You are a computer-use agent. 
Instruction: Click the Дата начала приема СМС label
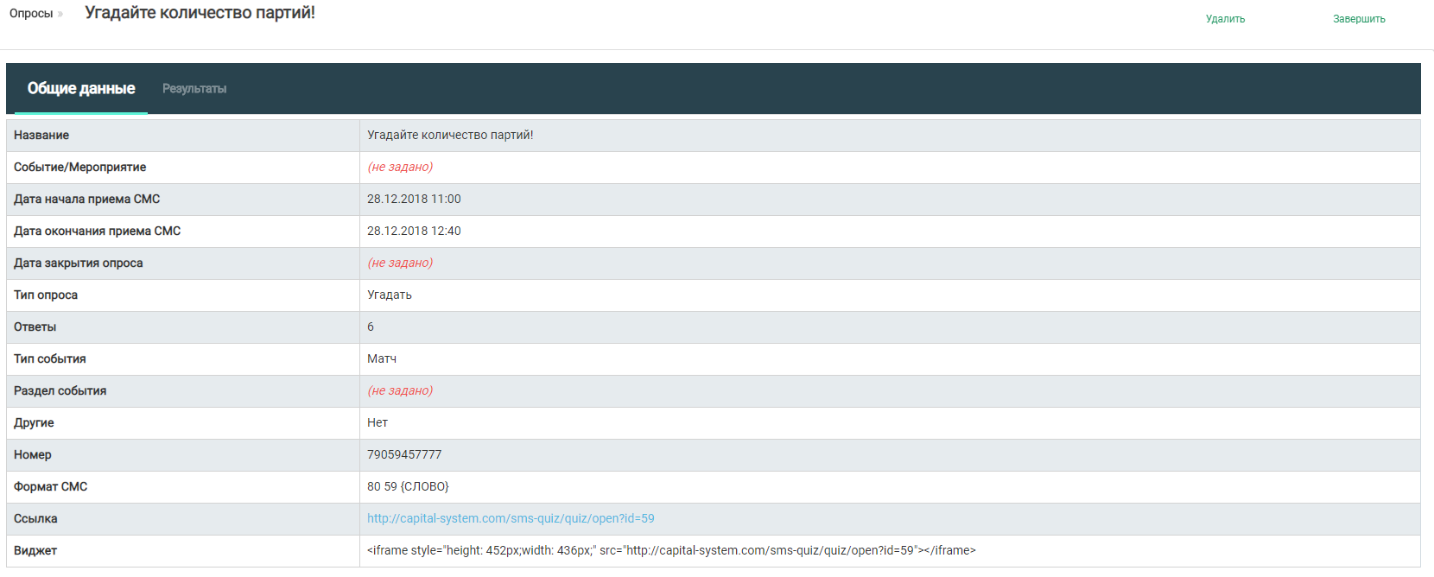click(x=86, y=199)
